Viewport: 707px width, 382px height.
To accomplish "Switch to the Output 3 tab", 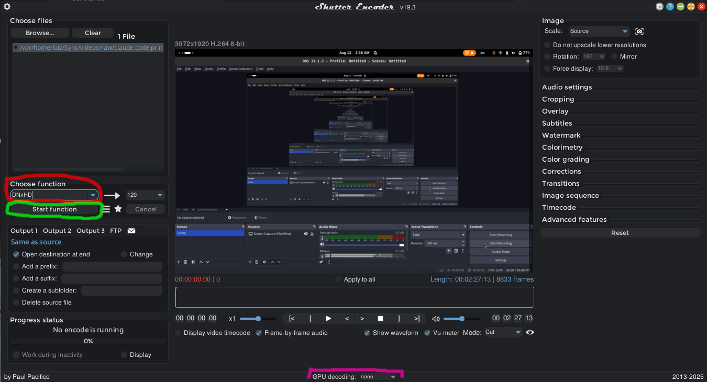I will click(x=91, y=231).
